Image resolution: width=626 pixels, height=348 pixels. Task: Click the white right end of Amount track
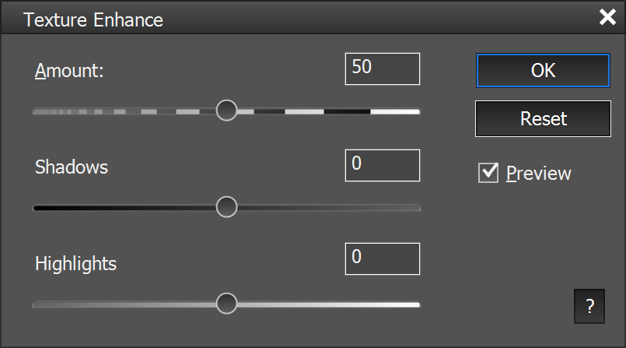pyautogui.click(x=408, y=111)
